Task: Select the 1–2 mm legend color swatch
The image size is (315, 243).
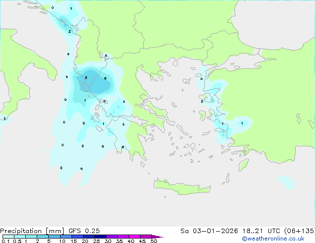Action: point(31,237)
